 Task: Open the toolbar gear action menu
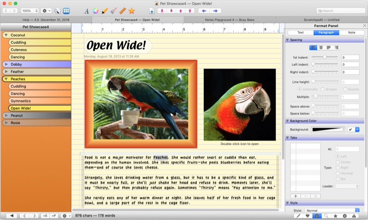(46, 11)
